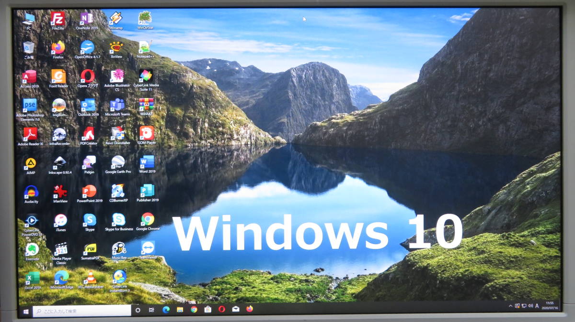Screen dimensions: 575x322
Task: Select the Evernote desktop icon
Action: [x=32, y=252]
